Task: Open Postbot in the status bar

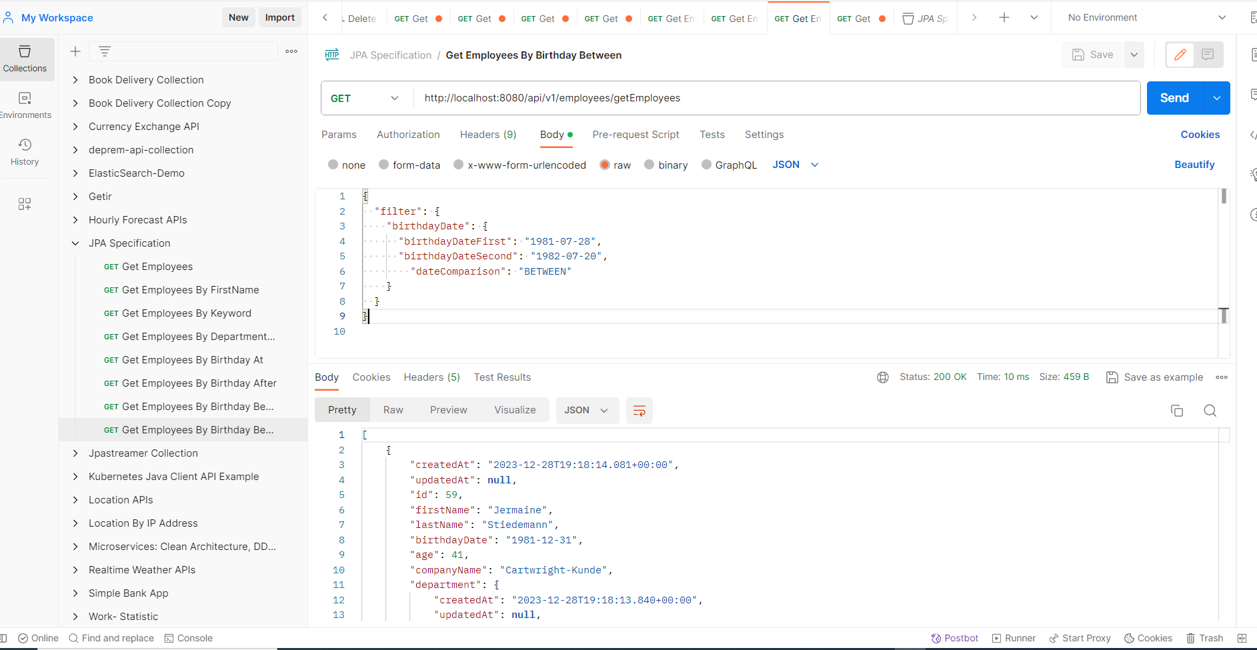Action: point(954,638)
